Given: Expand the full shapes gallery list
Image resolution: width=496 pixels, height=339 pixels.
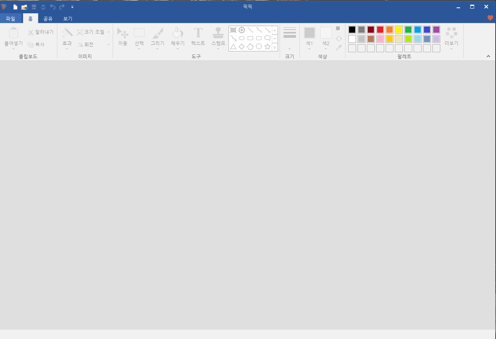Looking at the screenshot, I should pyautogui.click(x=275, y=47).
